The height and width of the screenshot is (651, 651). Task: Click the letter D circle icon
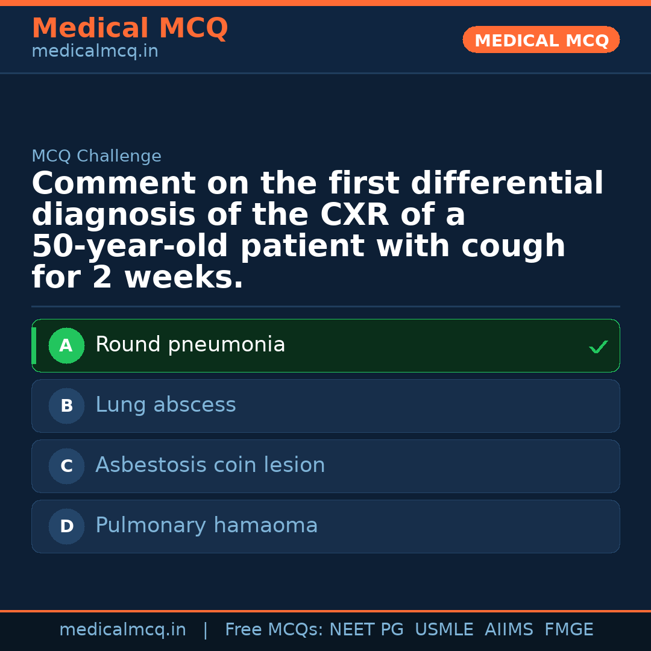(66, 527)
